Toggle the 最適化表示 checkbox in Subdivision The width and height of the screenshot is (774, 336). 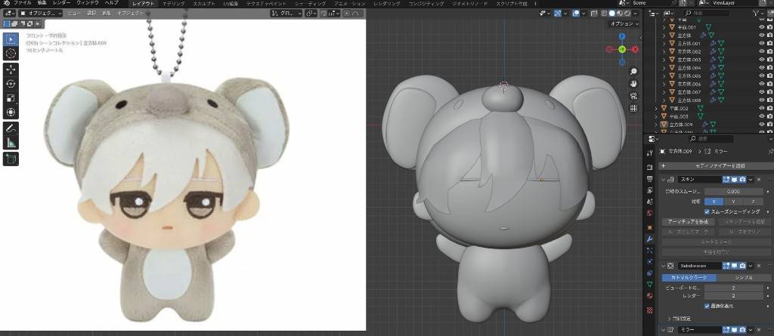[x=706, y=307]
